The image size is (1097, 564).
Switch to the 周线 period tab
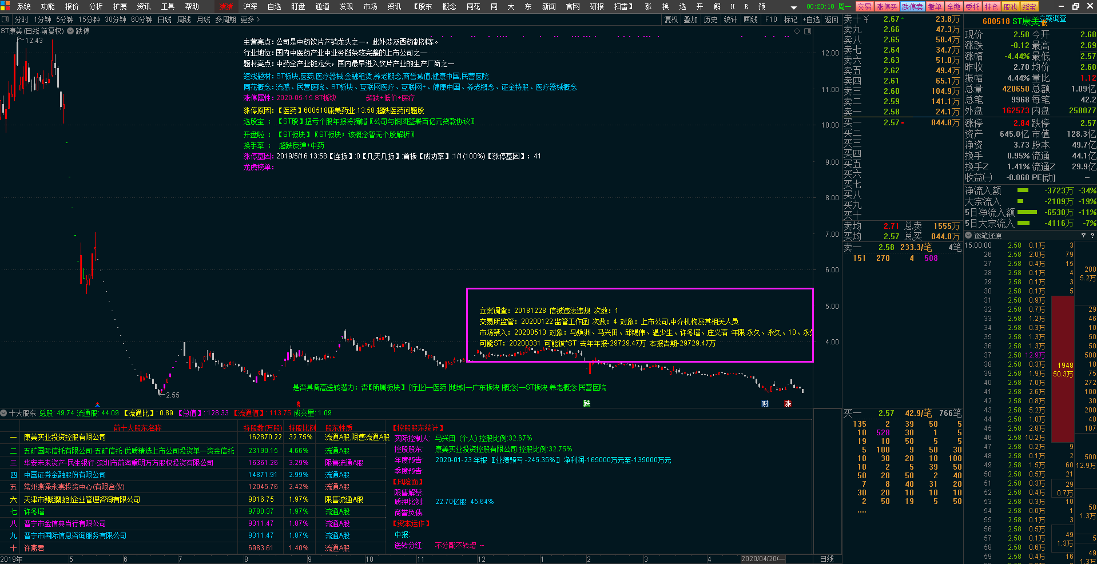(x=184, y=19)
